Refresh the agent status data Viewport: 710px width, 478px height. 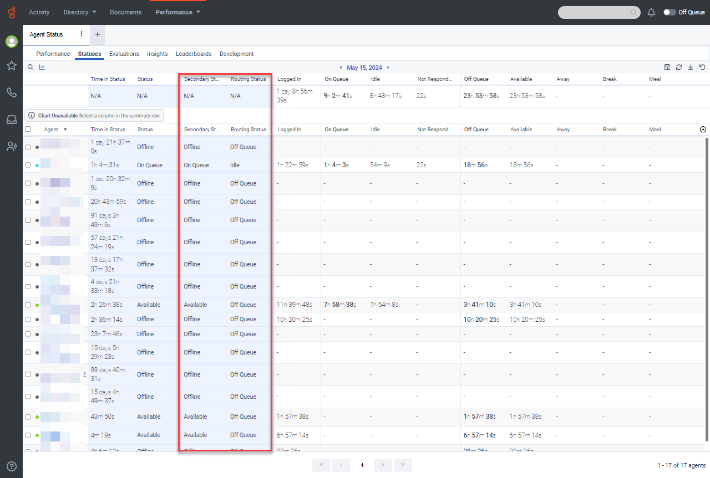coord(679,68)
